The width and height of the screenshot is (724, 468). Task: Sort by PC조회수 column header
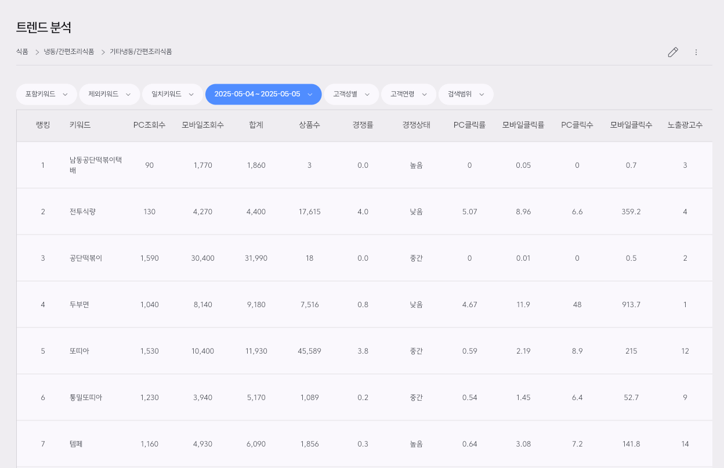tap(150, 125)
